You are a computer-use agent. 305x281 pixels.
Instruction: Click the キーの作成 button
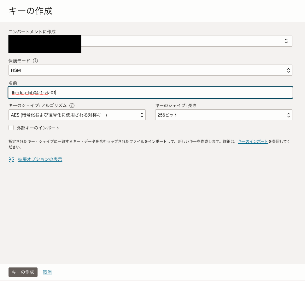pos(23,272)
